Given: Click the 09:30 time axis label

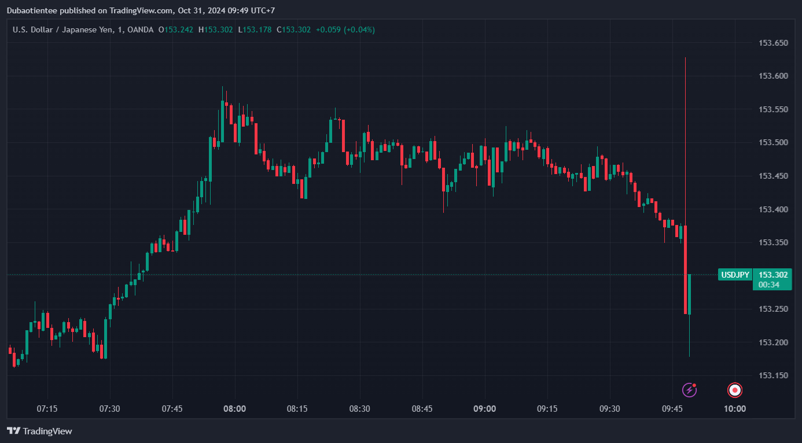Looking at the screenshot, I should point(609,409).
